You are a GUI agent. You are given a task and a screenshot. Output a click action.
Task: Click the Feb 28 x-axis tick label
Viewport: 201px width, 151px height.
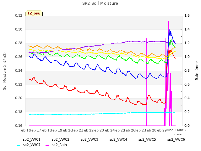150,130
